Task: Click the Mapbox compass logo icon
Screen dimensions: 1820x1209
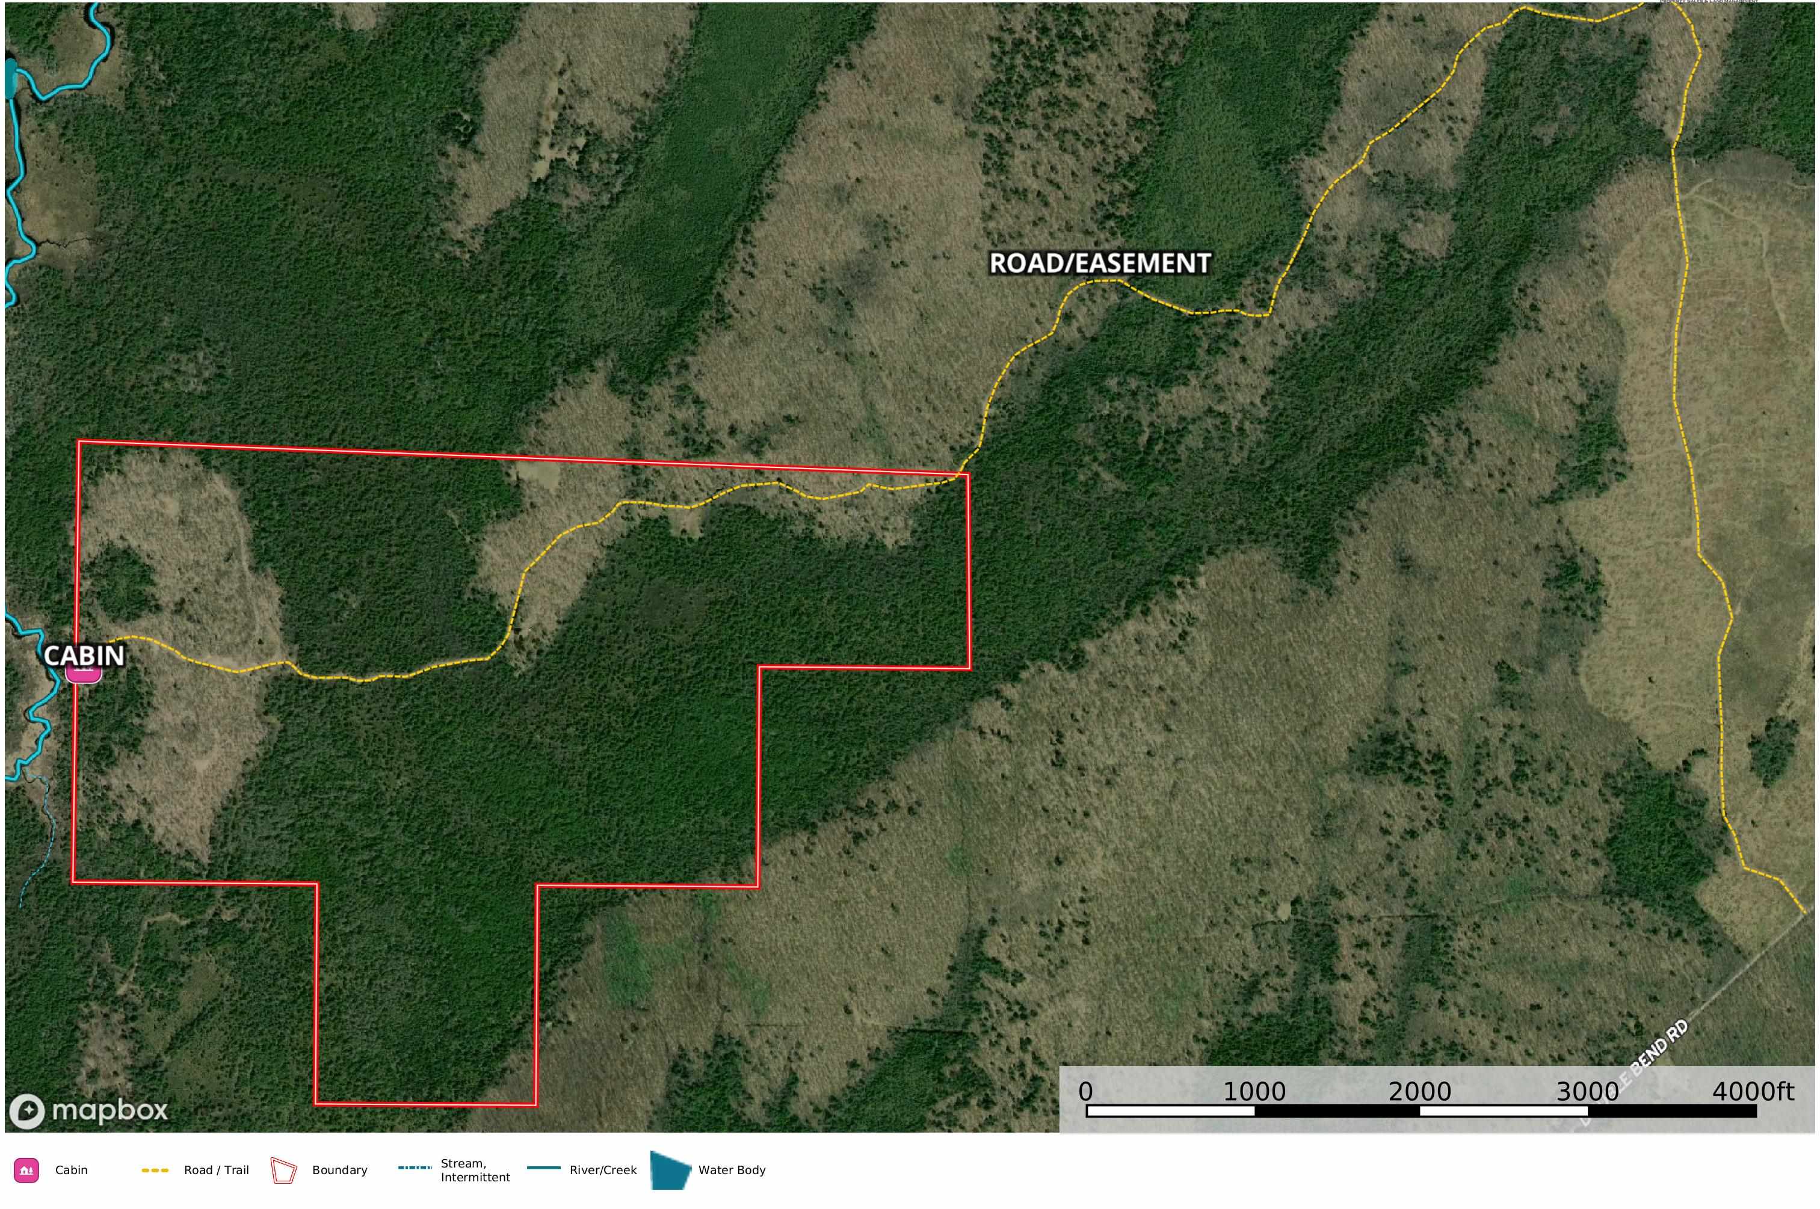Action: pos(28,1110)
